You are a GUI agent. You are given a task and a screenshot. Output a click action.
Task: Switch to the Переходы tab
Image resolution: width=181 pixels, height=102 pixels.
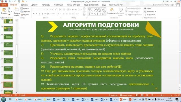click(46, 5)
